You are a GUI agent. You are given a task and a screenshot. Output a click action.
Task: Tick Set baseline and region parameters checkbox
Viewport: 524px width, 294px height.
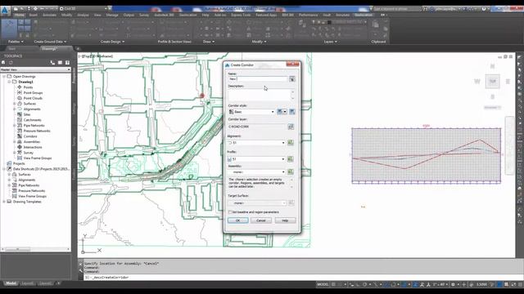tap(230, 212)
